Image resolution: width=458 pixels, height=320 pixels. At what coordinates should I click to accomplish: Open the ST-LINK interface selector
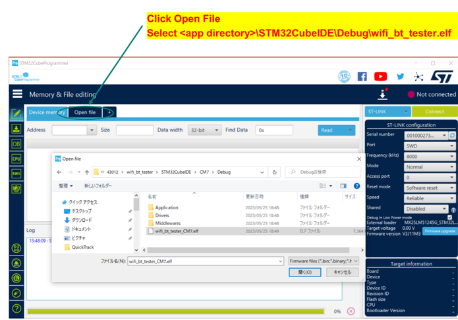[x=387, y=112]
